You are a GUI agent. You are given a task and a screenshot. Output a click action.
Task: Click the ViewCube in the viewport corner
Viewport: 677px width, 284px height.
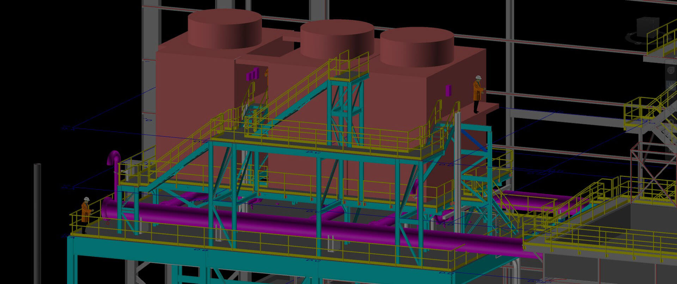click(648, 27)
